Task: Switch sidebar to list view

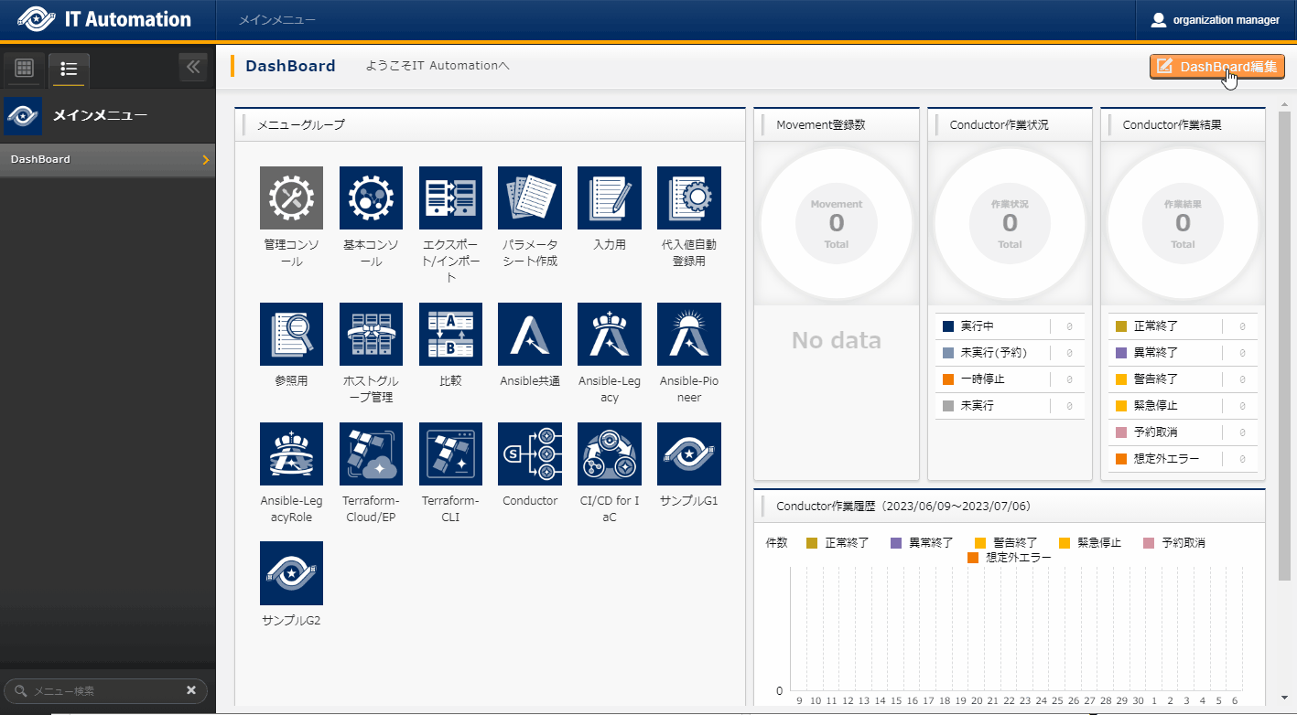Action: pos(69,69)
